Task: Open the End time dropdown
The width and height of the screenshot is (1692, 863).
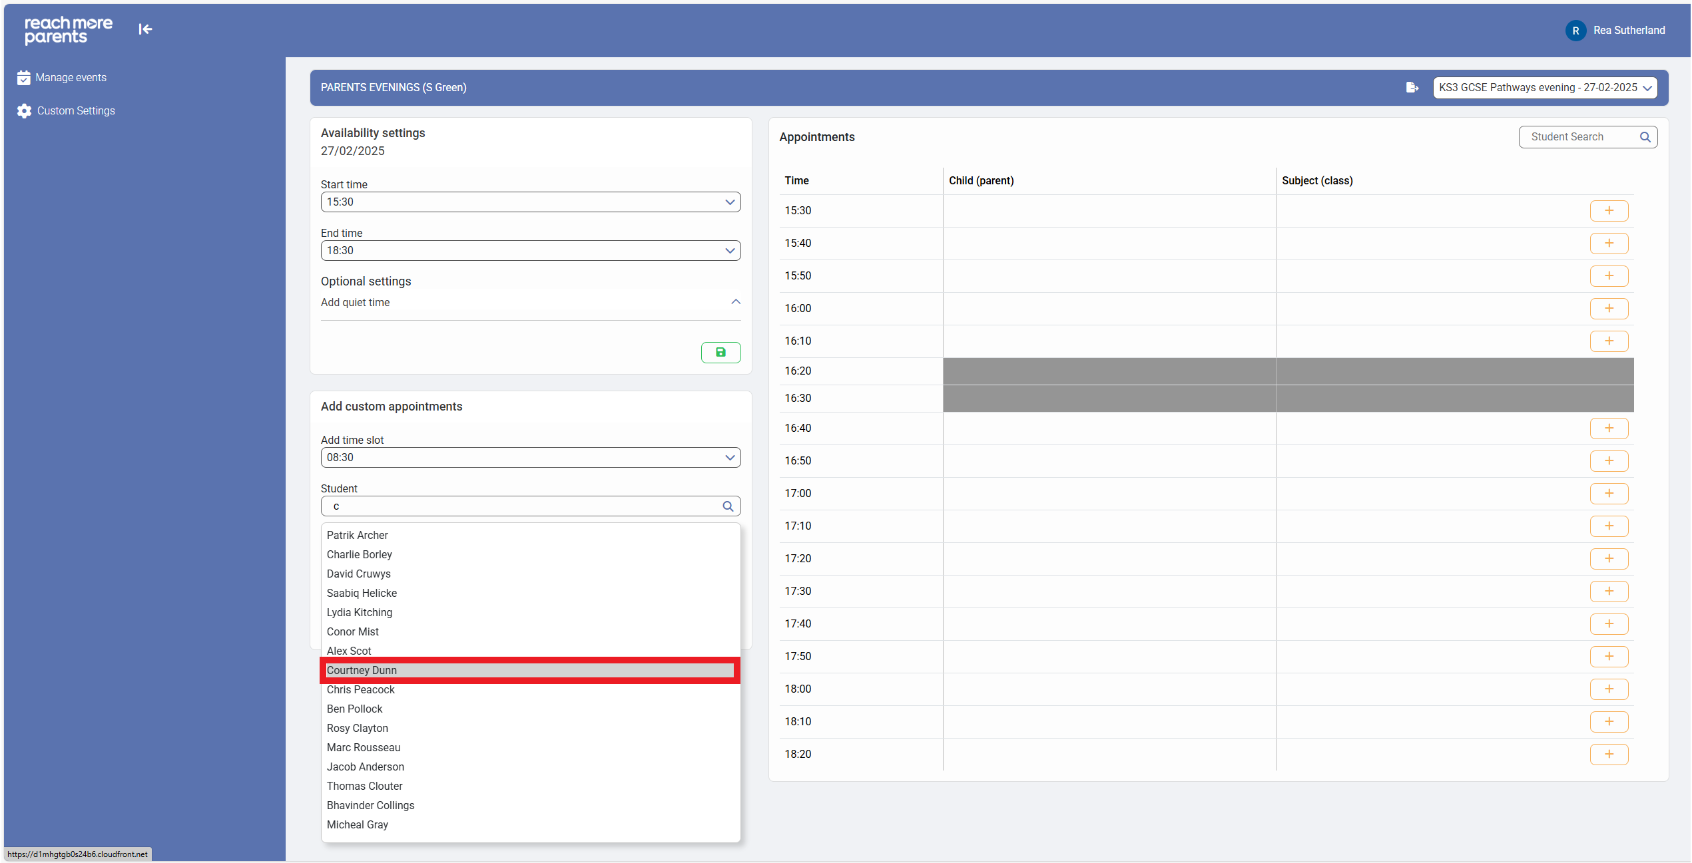Action: [530, 251]
